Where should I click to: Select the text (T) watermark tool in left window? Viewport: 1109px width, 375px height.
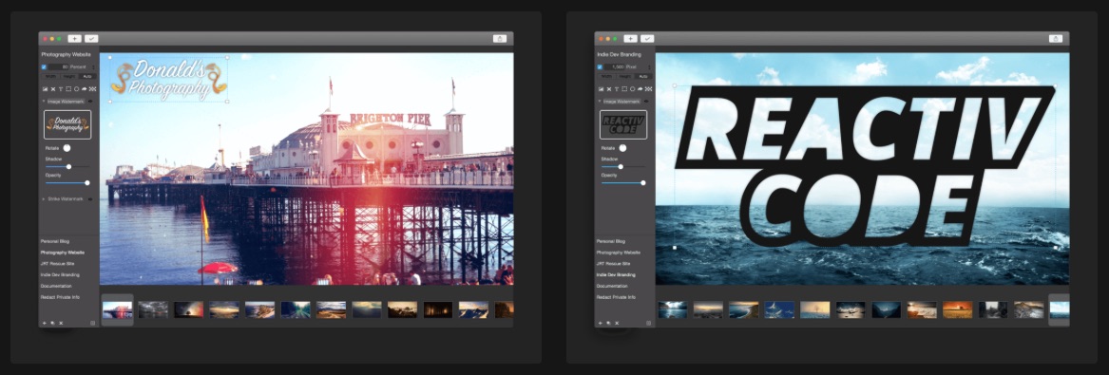tap(61, 89)
